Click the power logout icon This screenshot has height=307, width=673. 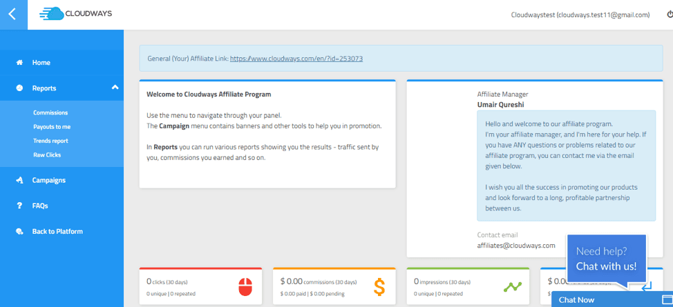pyautogui.click(x=670, y=14)
